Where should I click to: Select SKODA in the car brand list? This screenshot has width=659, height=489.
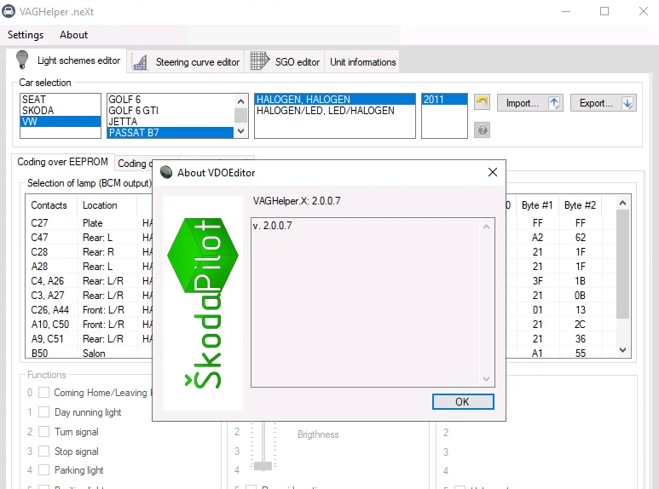(38, 111)
